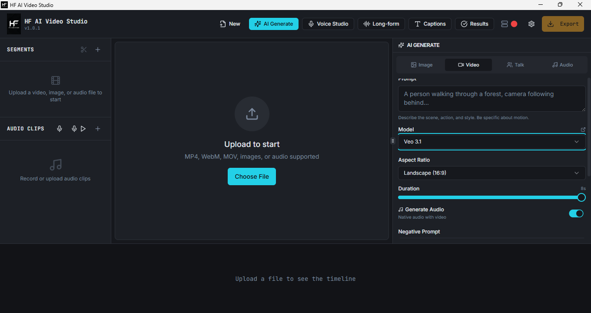This screenshot has height=313, width=591.
Task: Click the right panel vertical scrollbar
Action: click(589, 127)
